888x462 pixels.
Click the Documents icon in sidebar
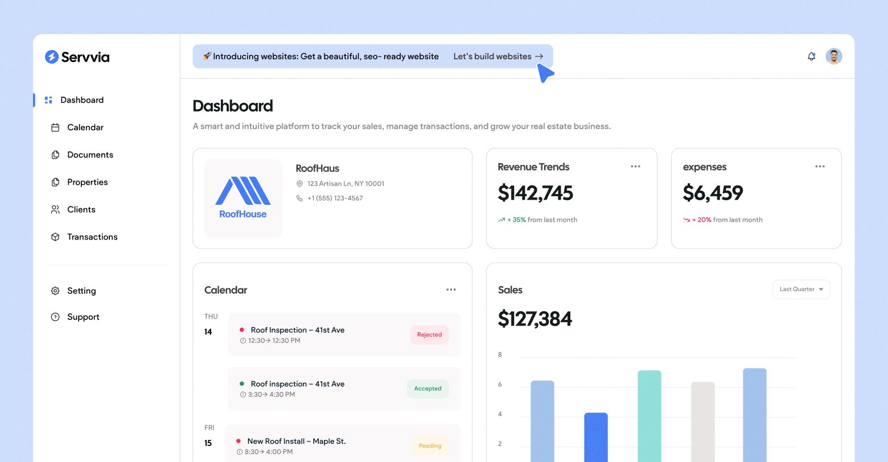coord(55,155)
